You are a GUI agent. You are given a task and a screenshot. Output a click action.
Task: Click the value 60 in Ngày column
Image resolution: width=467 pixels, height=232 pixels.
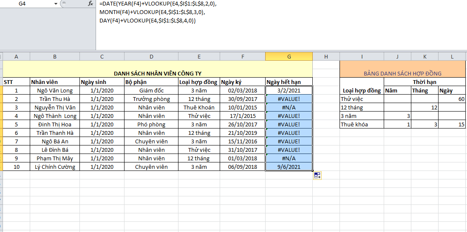pos(452,99)
